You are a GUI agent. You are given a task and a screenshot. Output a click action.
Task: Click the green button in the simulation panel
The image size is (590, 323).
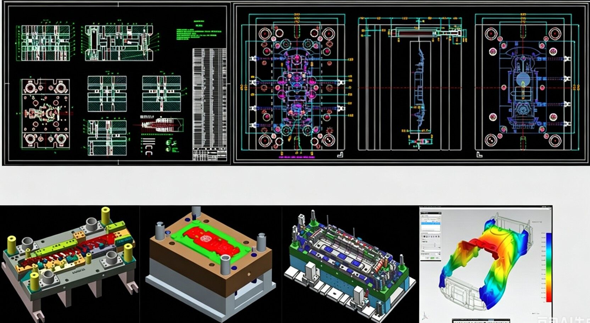pyautogui.click(x=433, y=258)
